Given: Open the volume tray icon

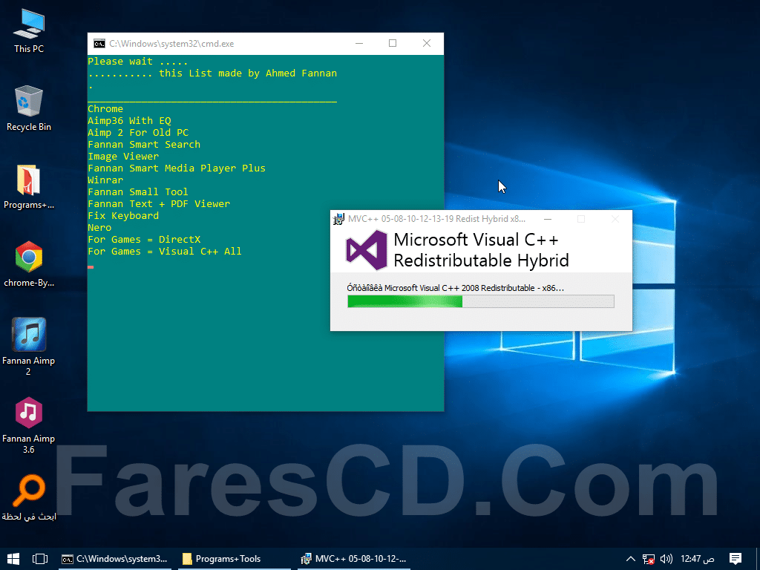Looking at the screenshot, I should 666,559.
